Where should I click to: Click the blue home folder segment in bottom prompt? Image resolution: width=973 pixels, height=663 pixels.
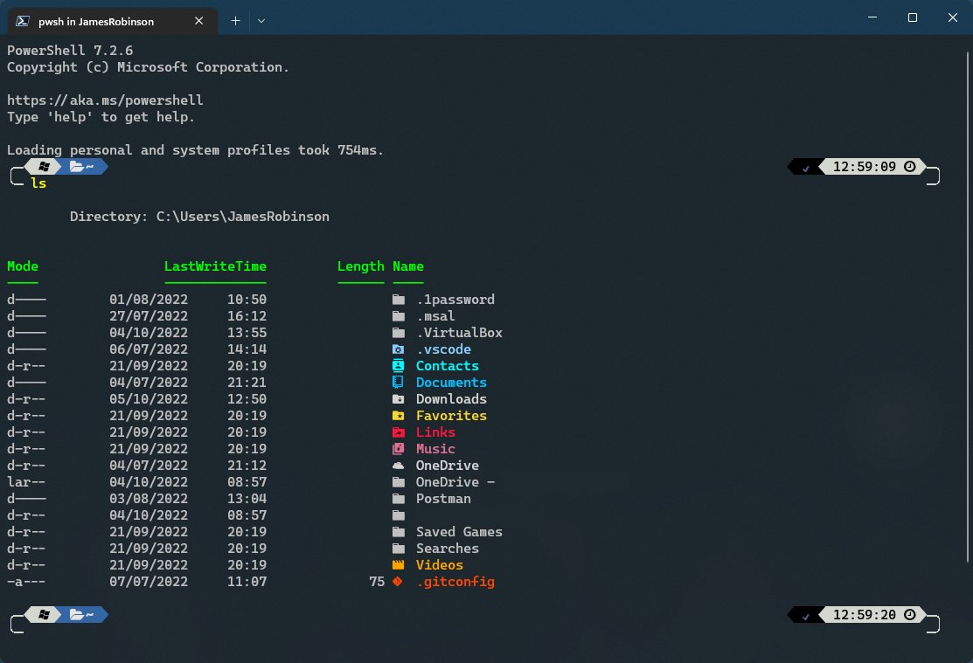(x=82, y=615)
